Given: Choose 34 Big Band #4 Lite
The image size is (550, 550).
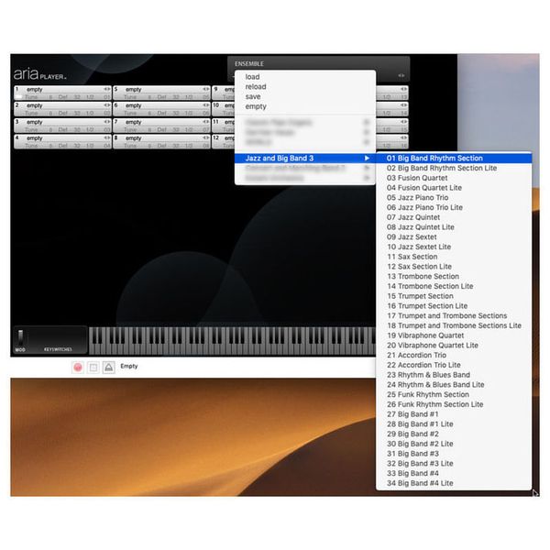Looking at the screenshot, I should (x=419, y=483).
